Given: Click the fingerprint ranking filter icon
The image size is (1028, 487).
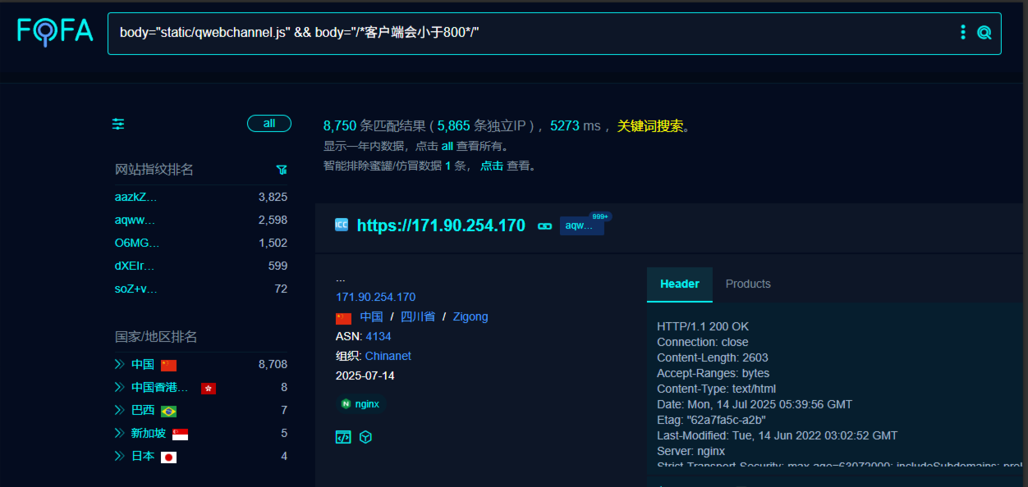Looking at the screenshot, I should (282, 170).
